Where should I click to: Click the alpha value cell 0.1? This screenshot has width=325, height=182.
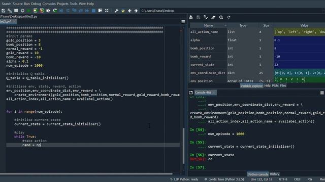[x=299, y=40]
